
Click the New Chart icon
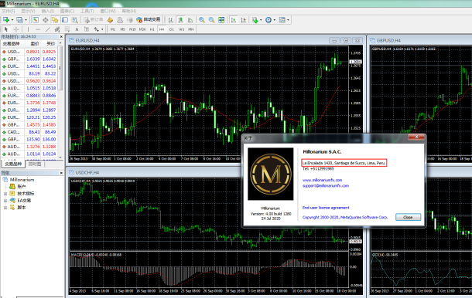(5, 20)
